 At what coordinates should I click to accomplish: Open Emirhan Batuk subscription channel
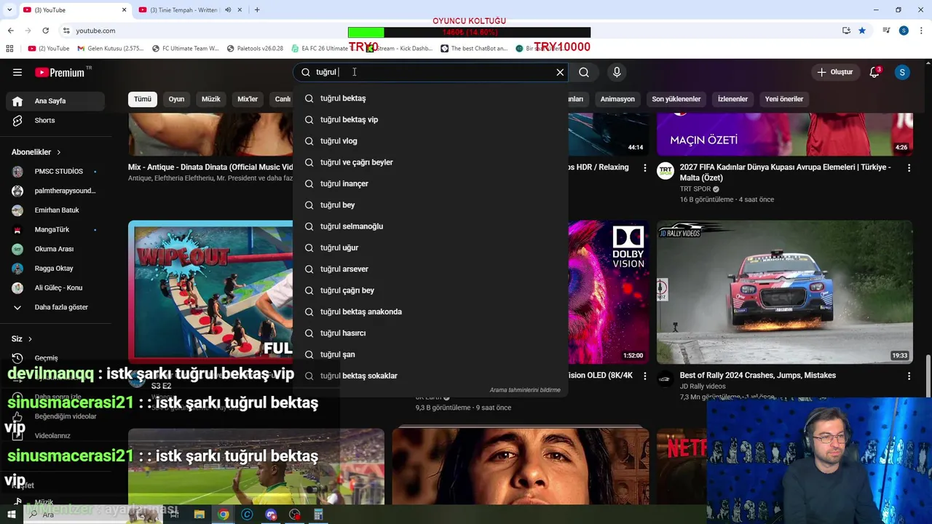point(57,210)
